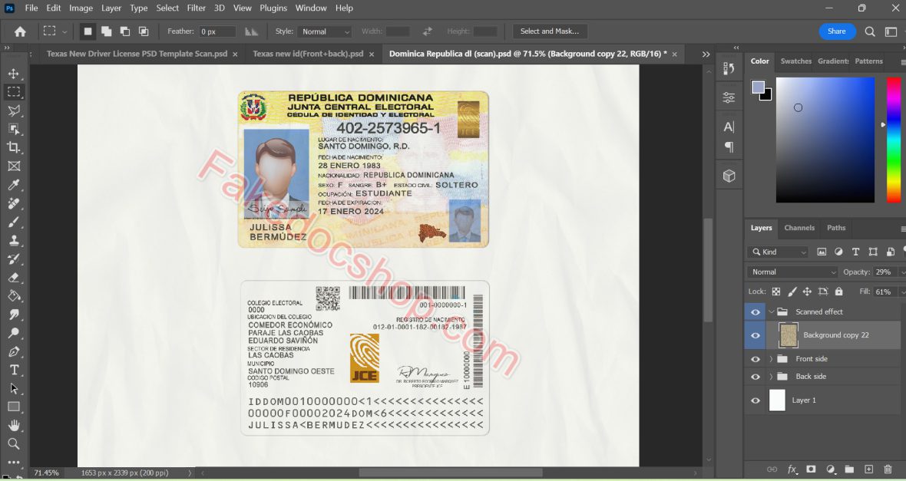Click the vertical hue slider in Color panel
Viewport: 906px width, 481px height.
[893, 140]
